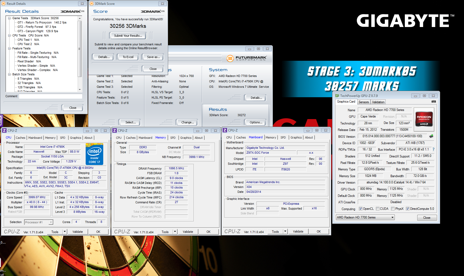464x276 pixels.
Task: Toggle the PhysX checkbox in GPU-Z
Action: (393, 209)
